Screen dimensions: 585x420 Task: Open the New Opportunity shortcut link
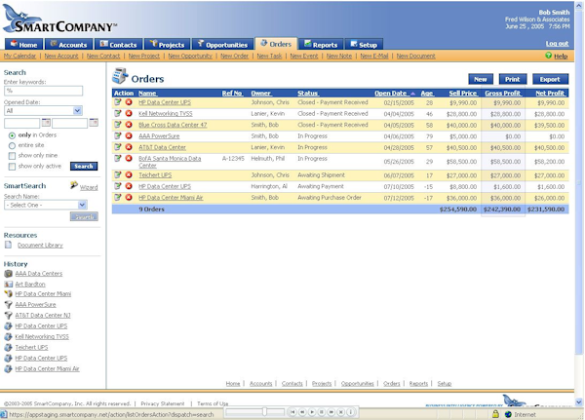(x=190, y=56)
